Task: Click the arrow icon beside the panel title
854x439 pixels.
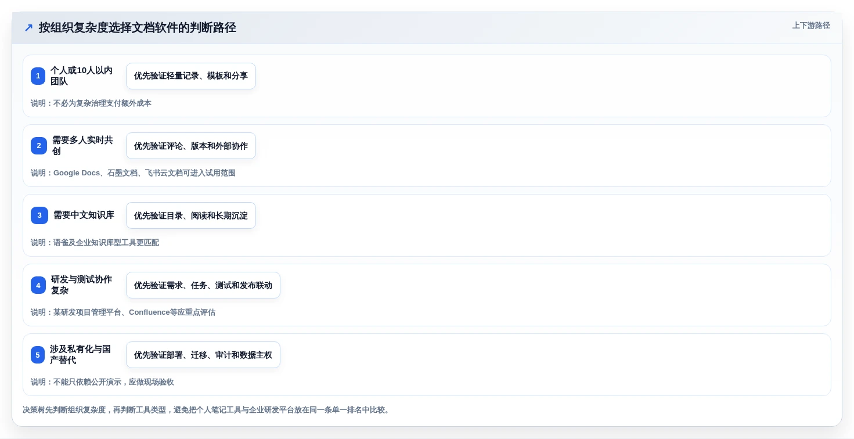Action: tap(28, 28)
